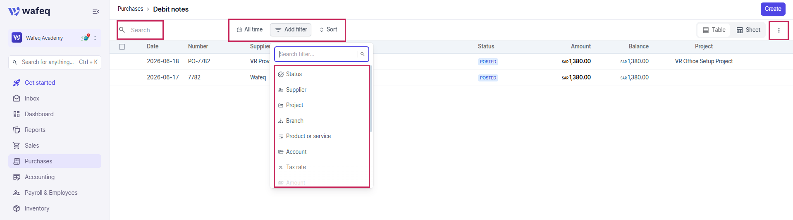This screenshot has height=220, width=793.
Task: Click the Dashboard grid icon
Action: click(17, 114)
